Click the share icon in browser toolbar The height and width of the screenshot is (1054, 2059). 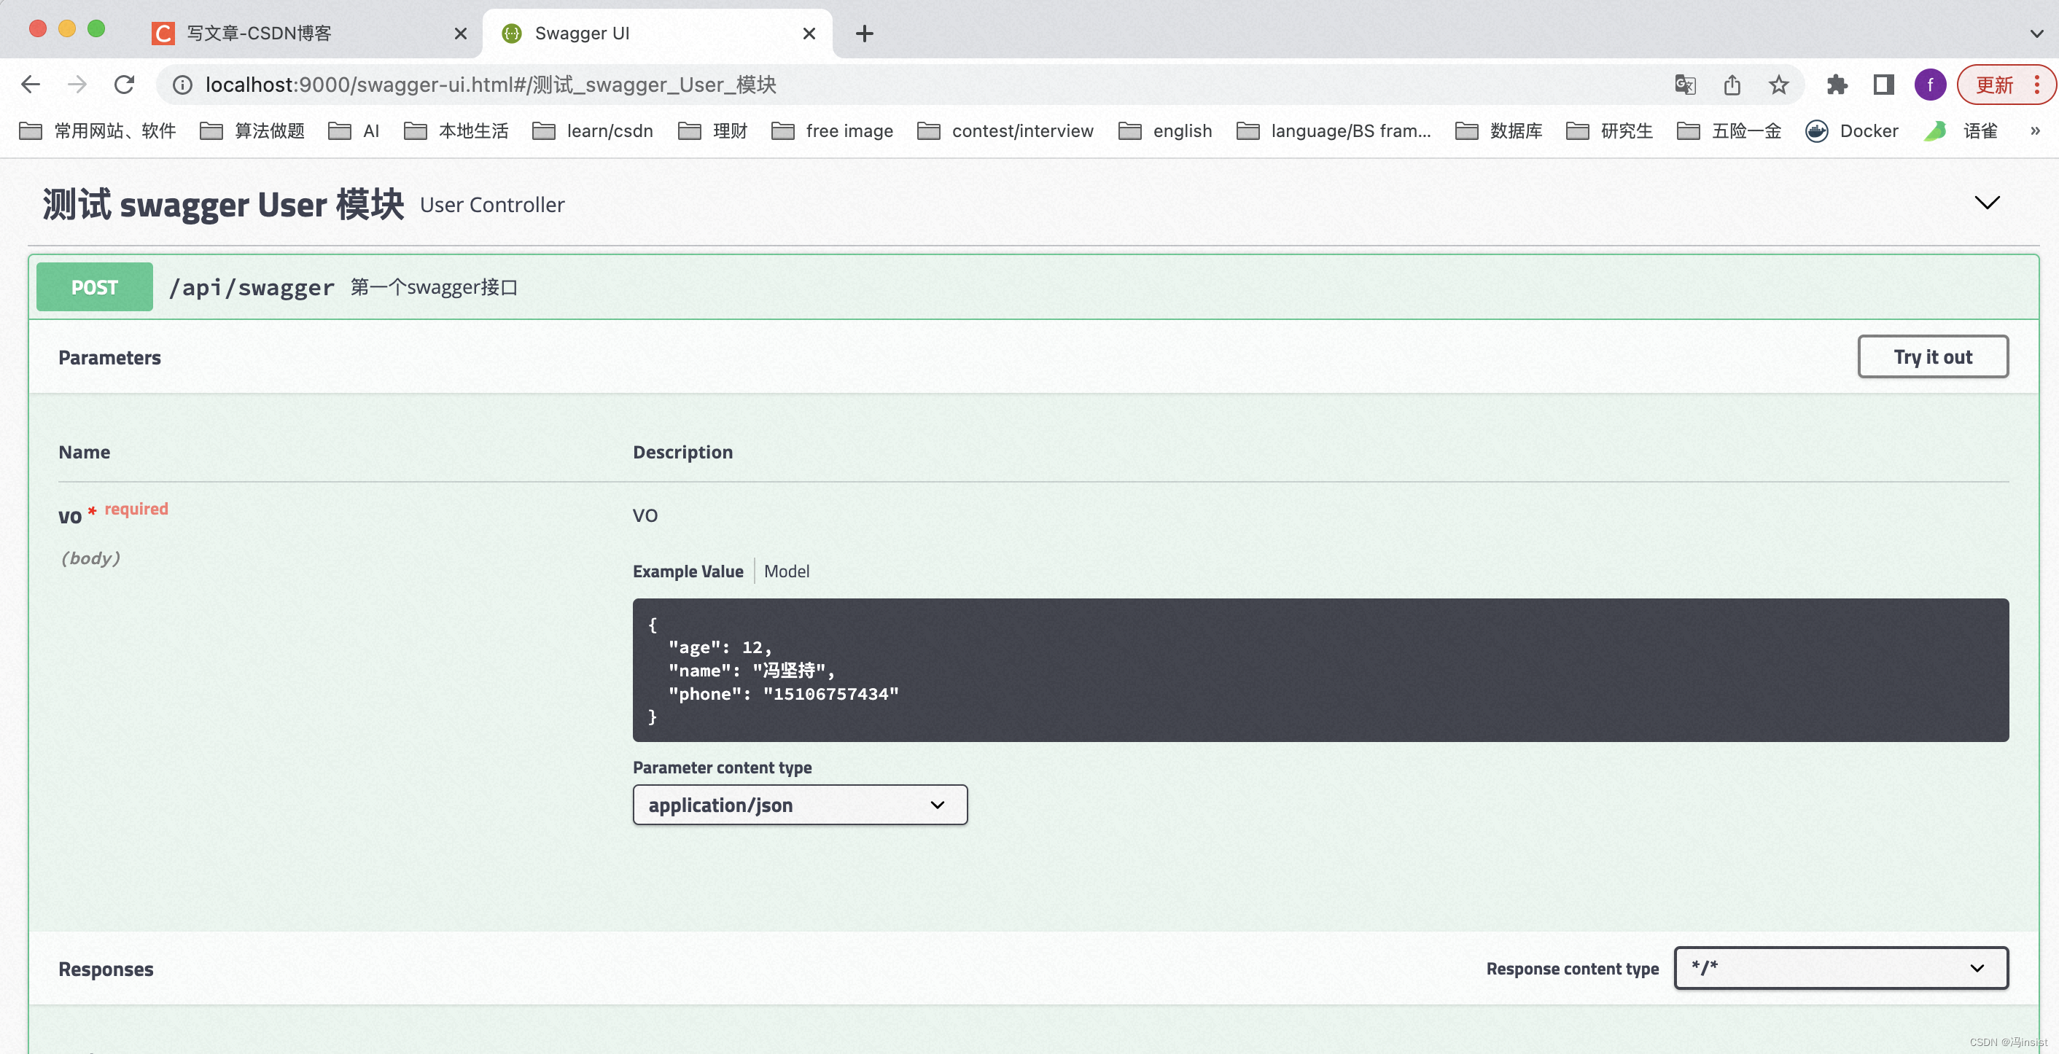click(1732, 85)
